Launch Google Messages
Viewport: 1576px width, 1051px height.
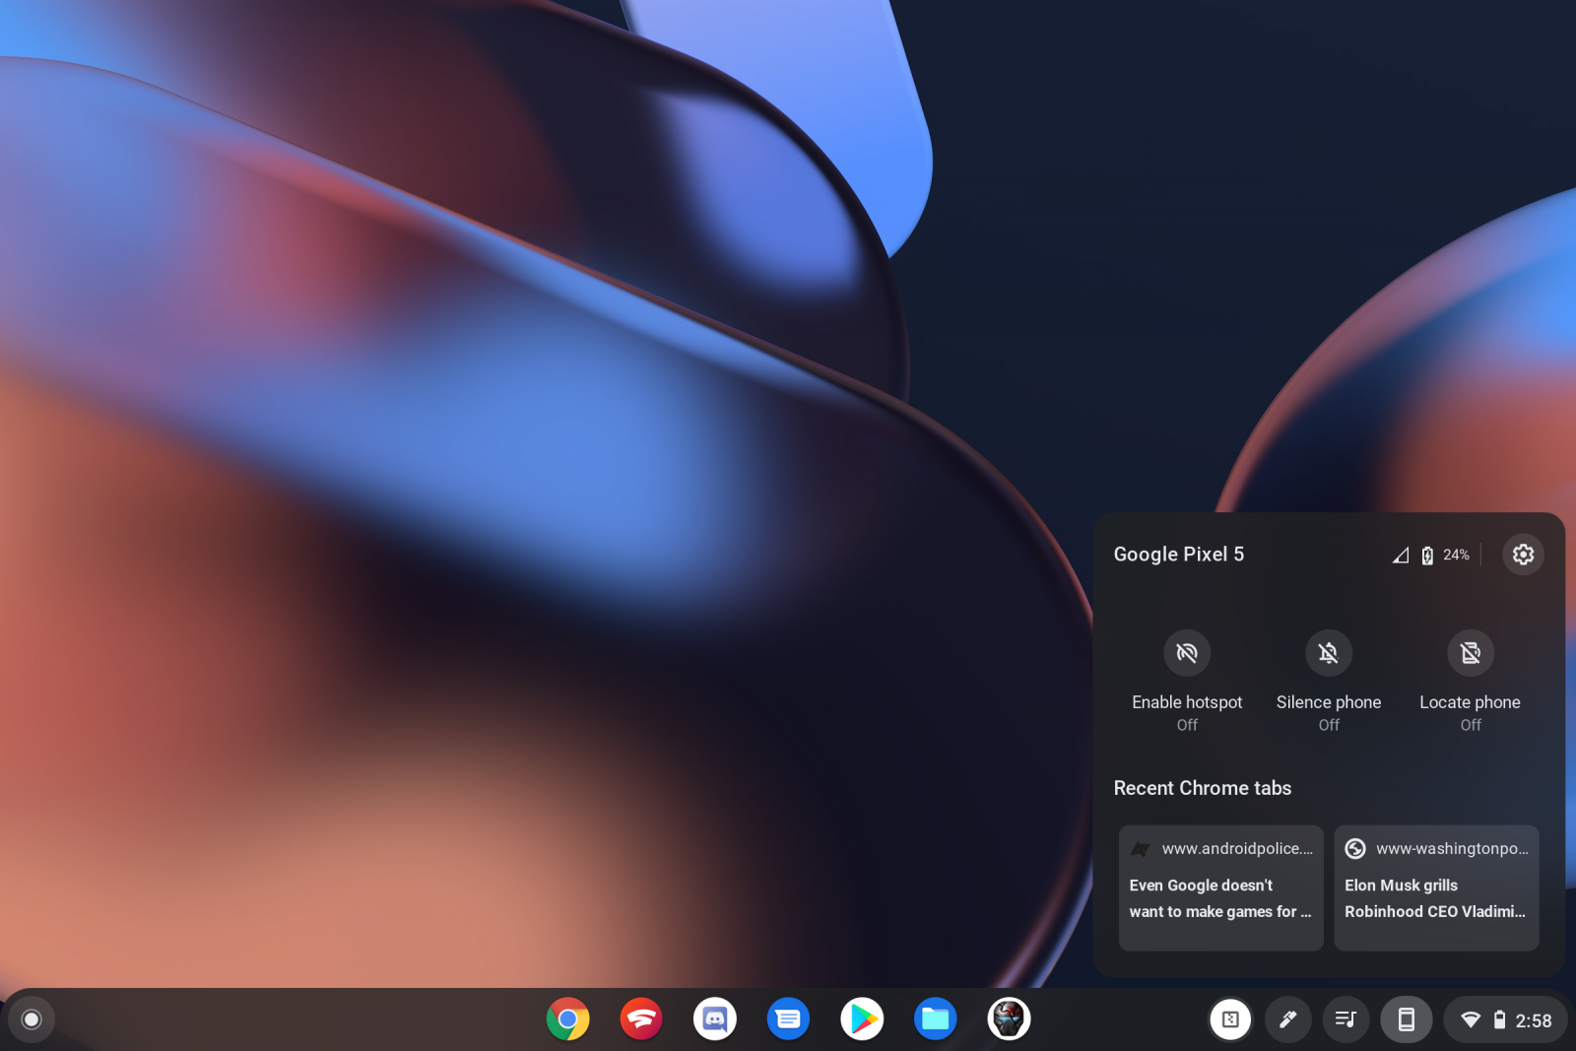click(788, 1019)
